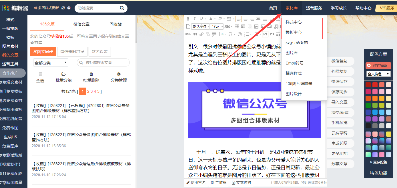Click the HTML source code button
Screen dimensions: 397x188
click(188, 34)
